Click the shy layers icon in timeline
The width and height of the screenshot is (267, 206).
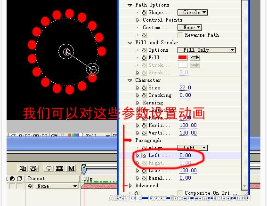49,168
